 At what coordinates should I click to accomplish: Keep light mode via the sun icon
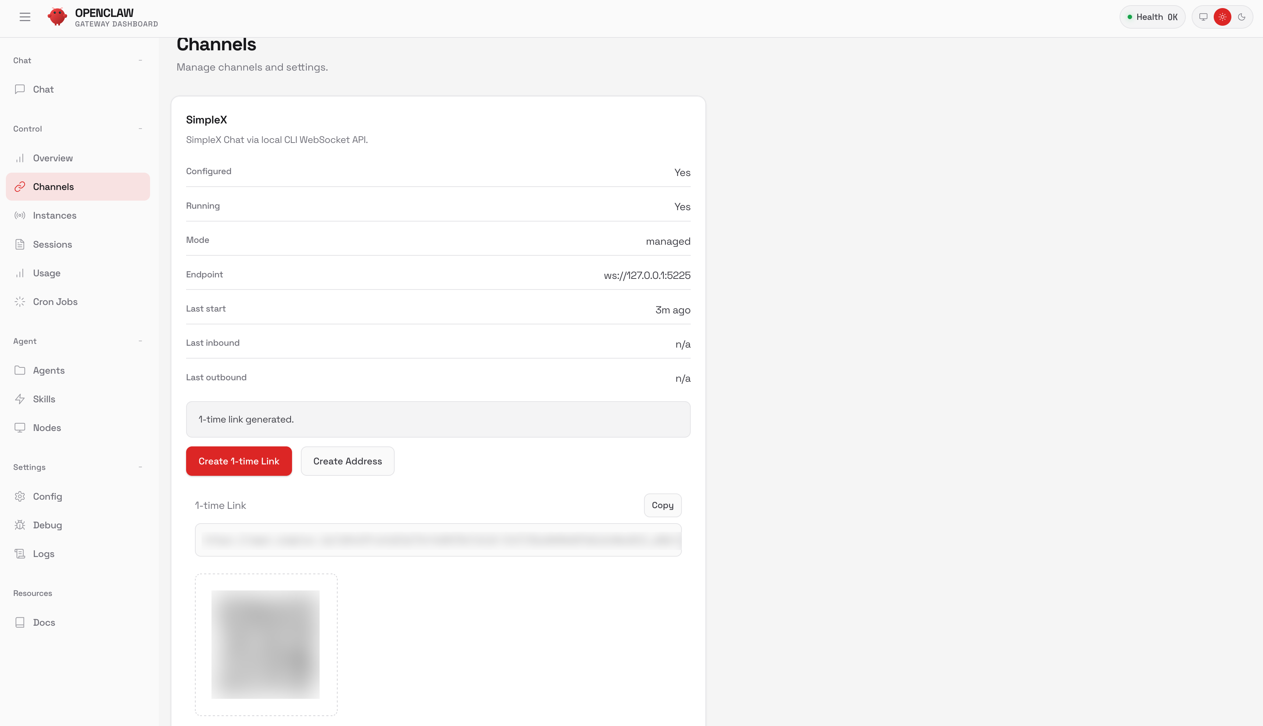(1223, 17)
